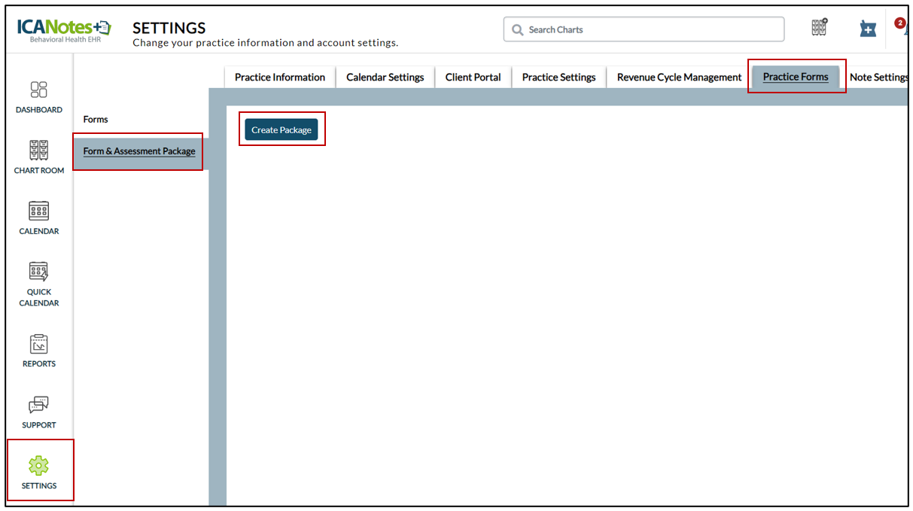Select the Client Portal tab
The image size is (913, 511).
click(473, 77)
